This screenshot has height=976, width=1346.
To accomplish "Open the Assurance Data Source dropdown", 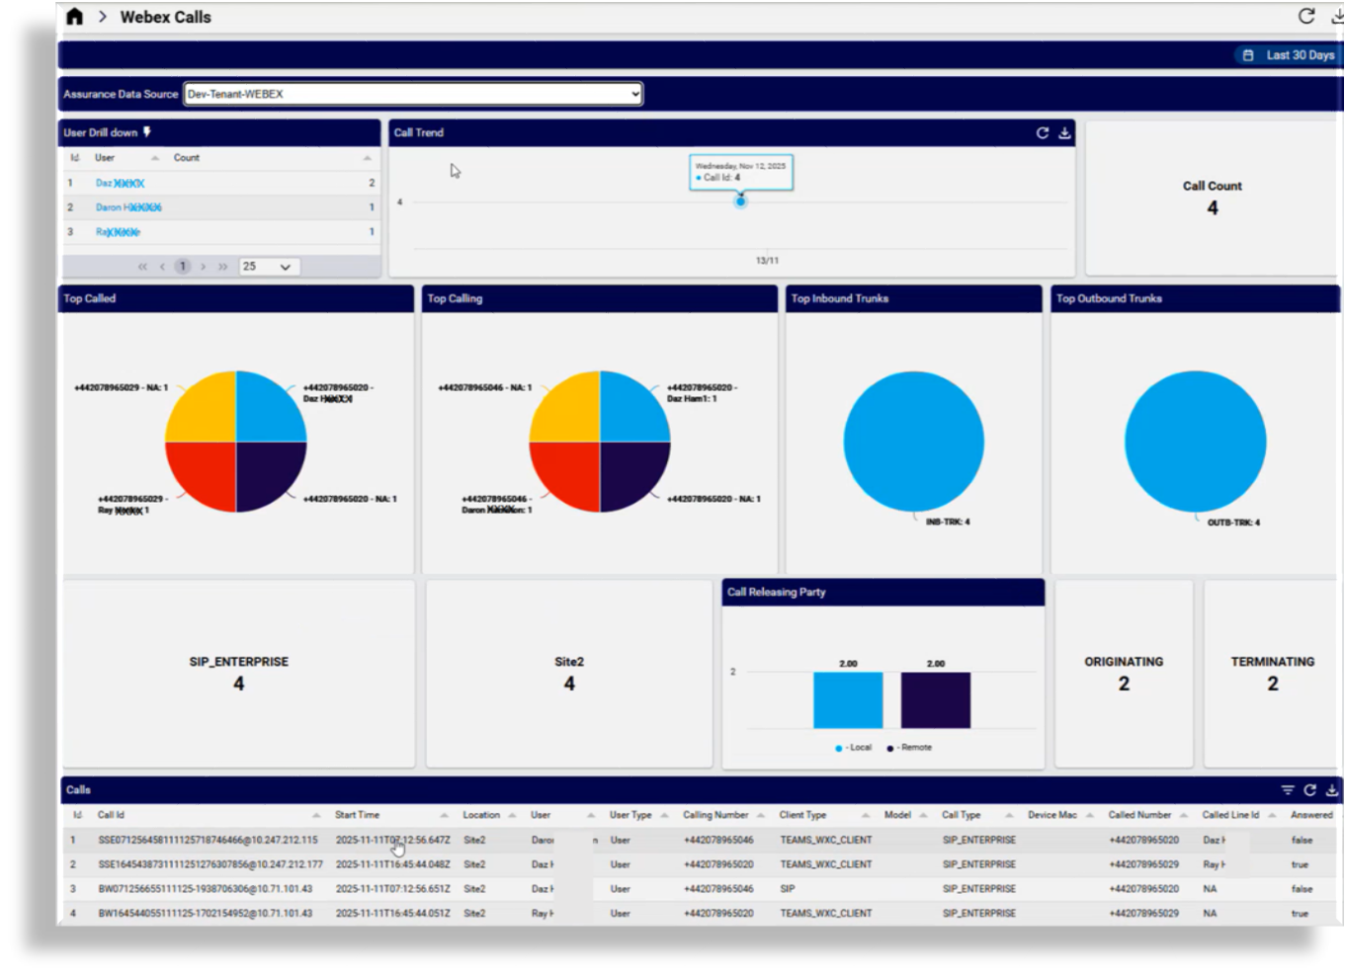I will [410, 93].
